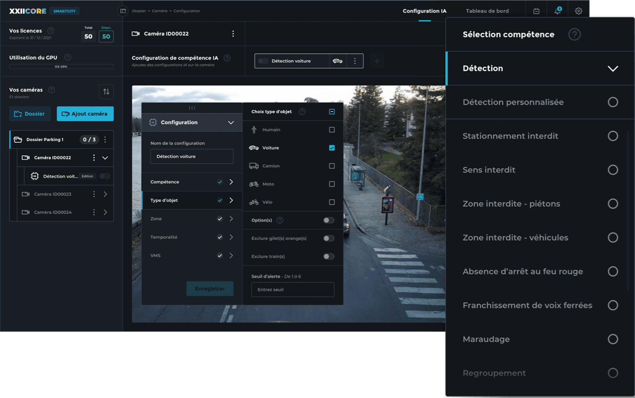This screenshot has height=398, width=635.
Task: Open the Caméra ID00022 header three-dot menu
Action: tap(233, 34)
